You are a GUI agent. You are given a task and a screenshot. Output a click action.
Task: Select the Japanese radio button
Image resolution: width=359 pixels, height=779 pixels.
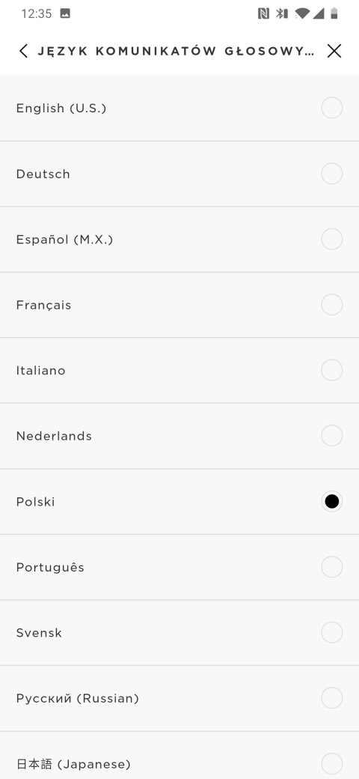click(332, 763)
